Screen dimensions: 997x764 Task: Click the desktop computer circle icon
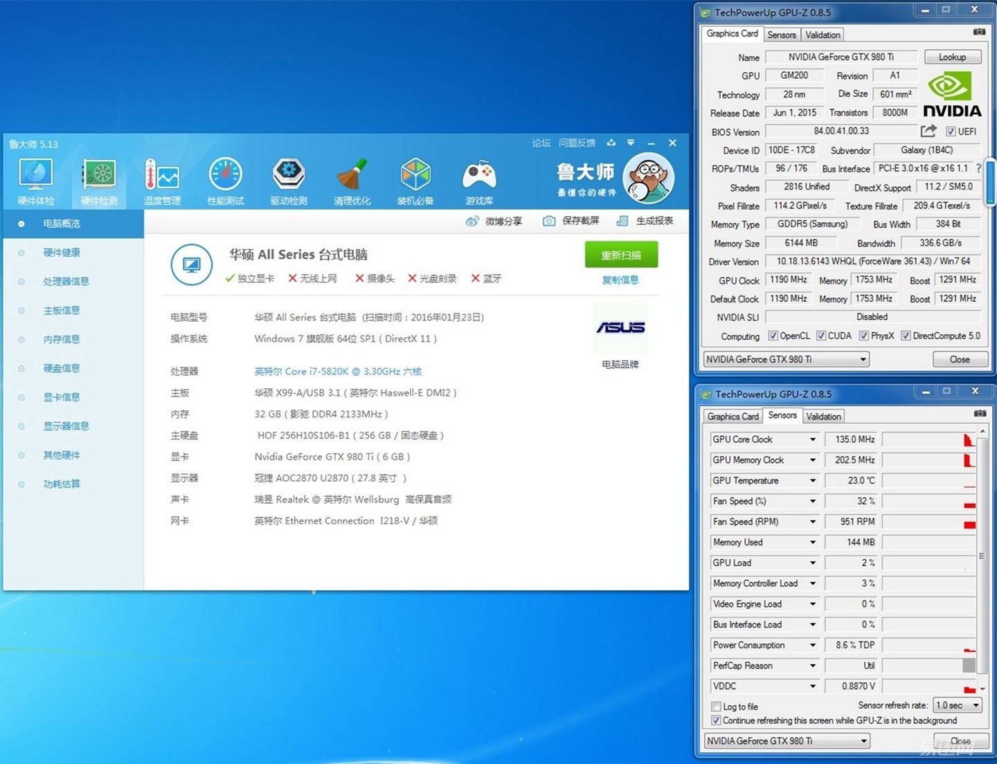coord(192,264)
